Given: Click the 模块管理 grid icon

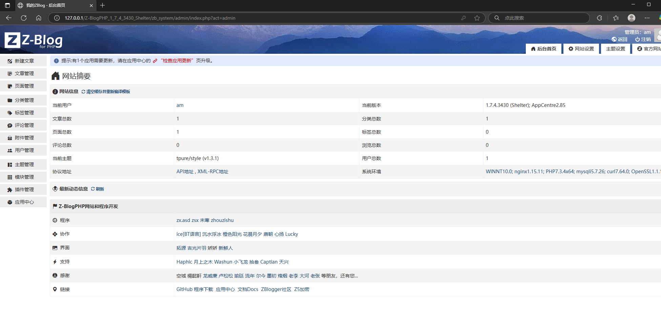Looking at the screenshot, I should (x=10, y=177).
